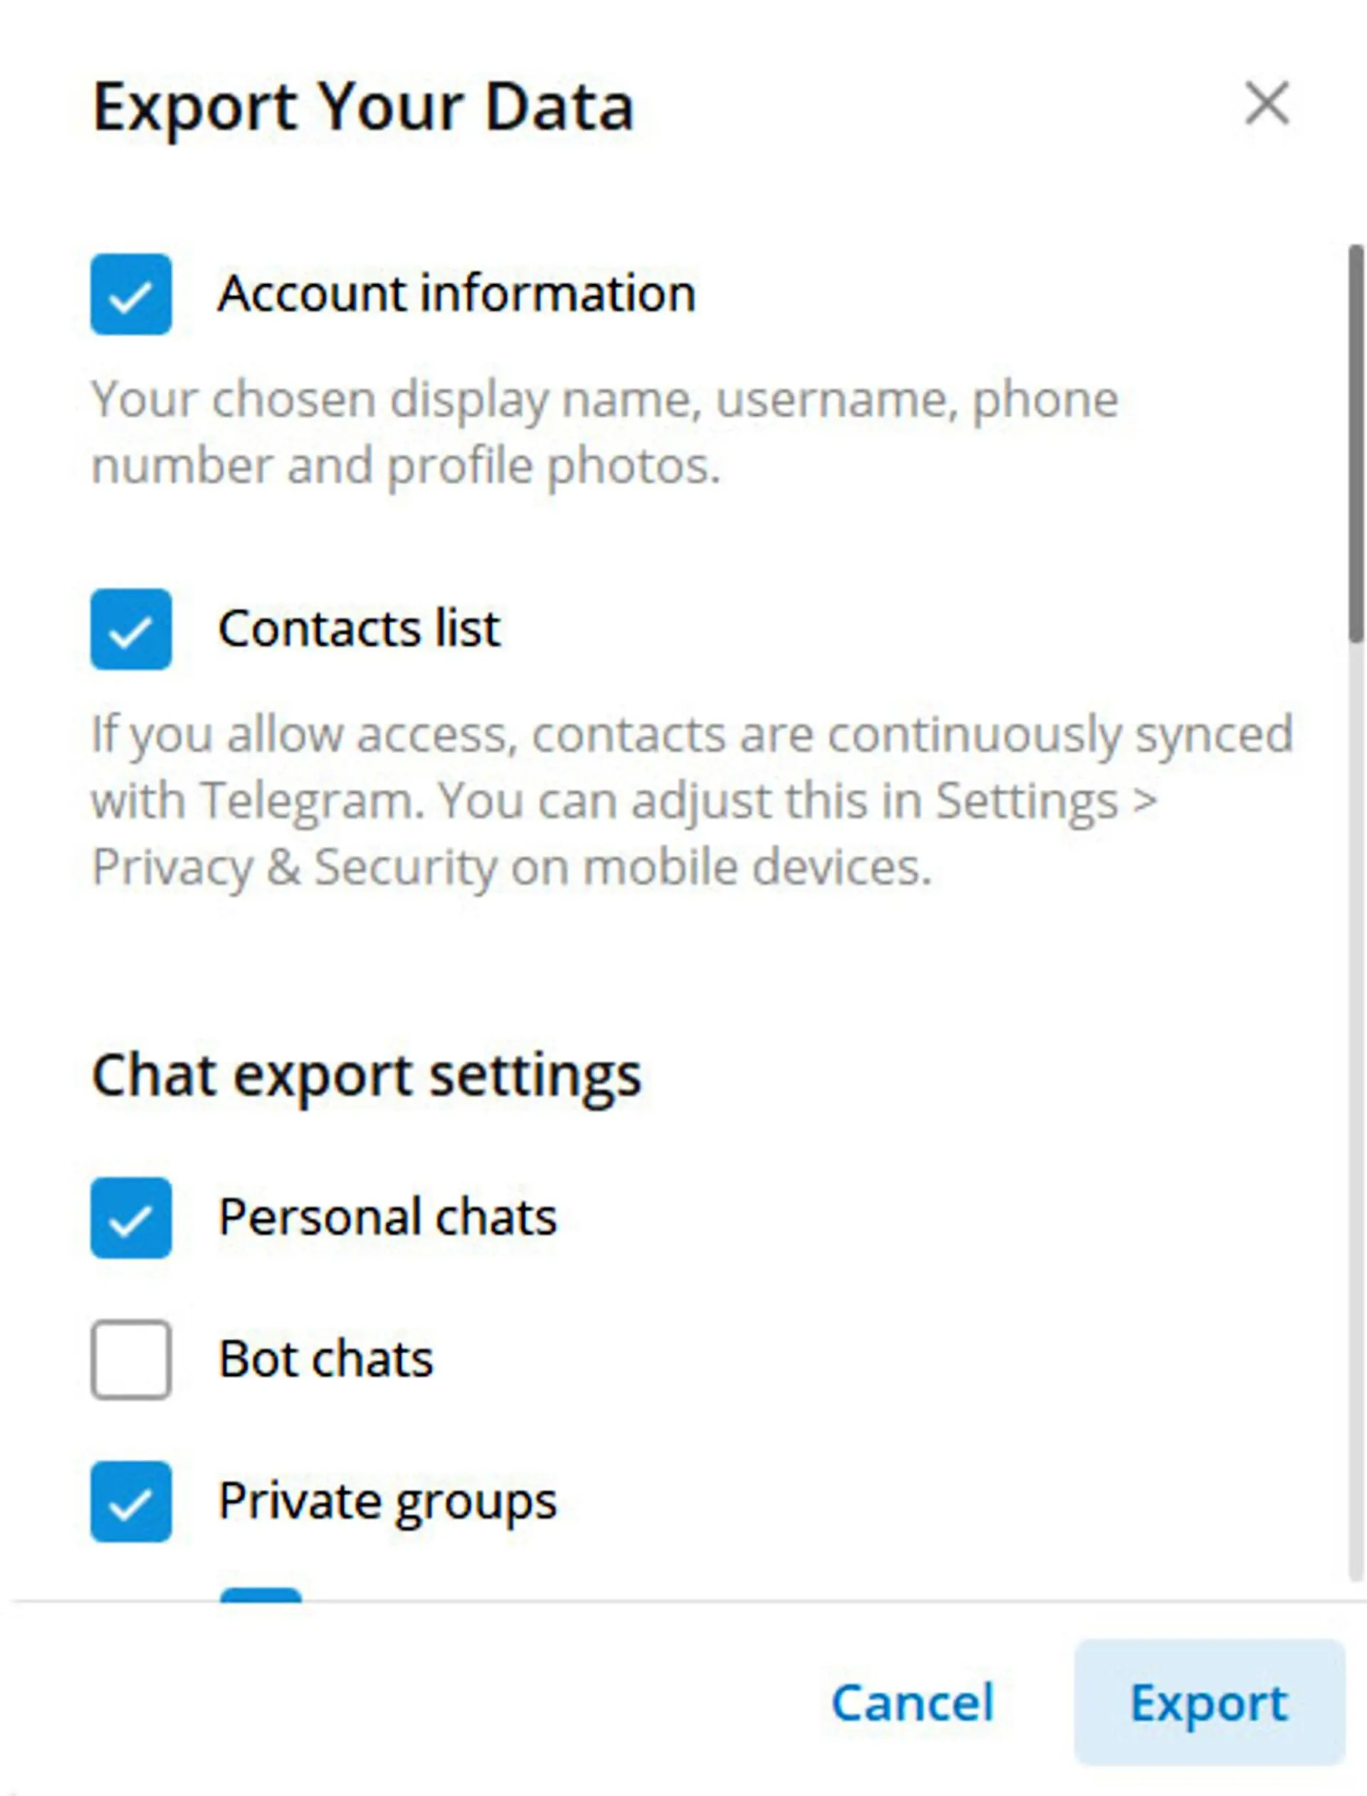Click the contacts syncing description paragraph
The height and width of the screenshot is (1796, 1367).
coord(691,800)
